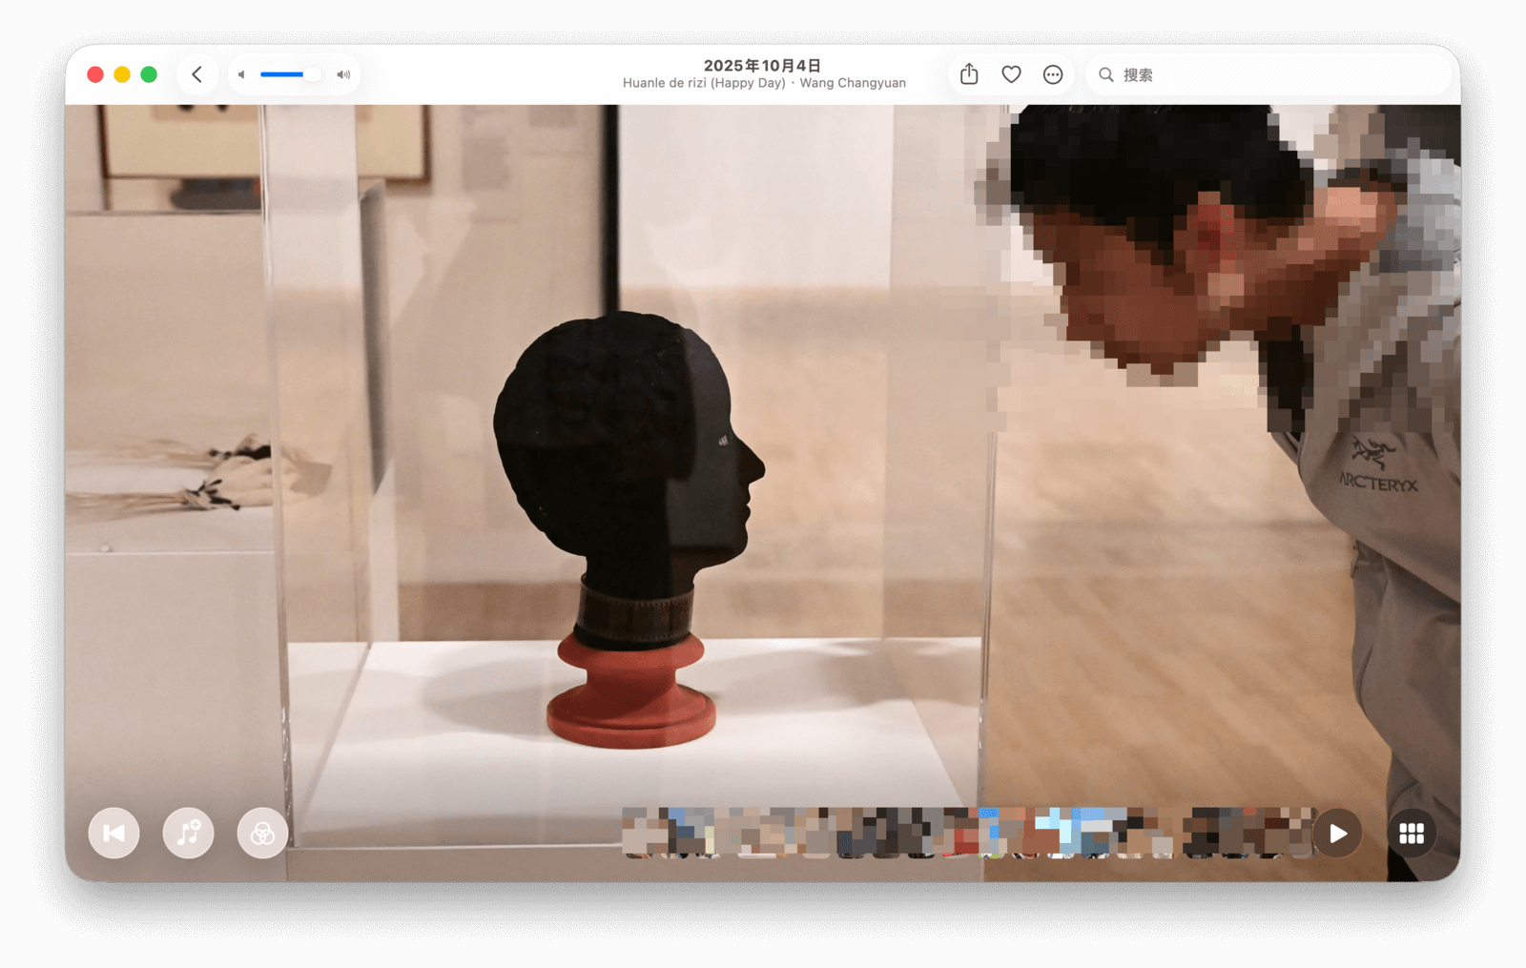Click the high volume speaker icon
The image size is (1526, 968).
[x=343, y=74]
